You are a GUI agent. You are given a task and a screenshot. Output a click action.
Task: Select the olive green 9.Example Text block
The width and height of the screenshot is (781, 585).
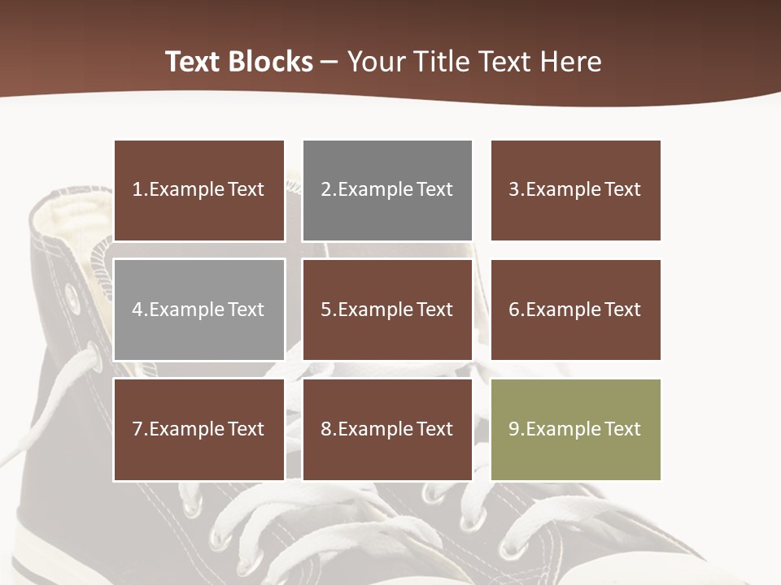576,430
